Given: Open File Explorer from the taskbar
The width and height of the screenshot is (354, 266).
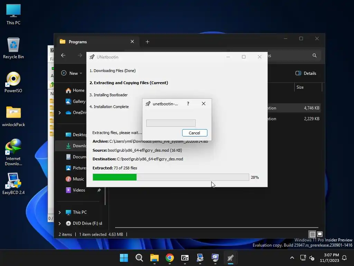Looking at the screenshot, I should [155, 258].
